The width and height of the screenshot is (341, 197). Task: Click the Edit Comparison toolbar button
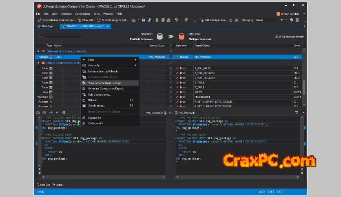pyautogui.click(x=213, y=20)
